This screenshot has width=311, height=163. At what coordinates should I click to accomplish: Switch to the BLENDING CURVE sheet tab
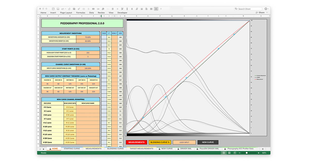(x=115, y=149)
